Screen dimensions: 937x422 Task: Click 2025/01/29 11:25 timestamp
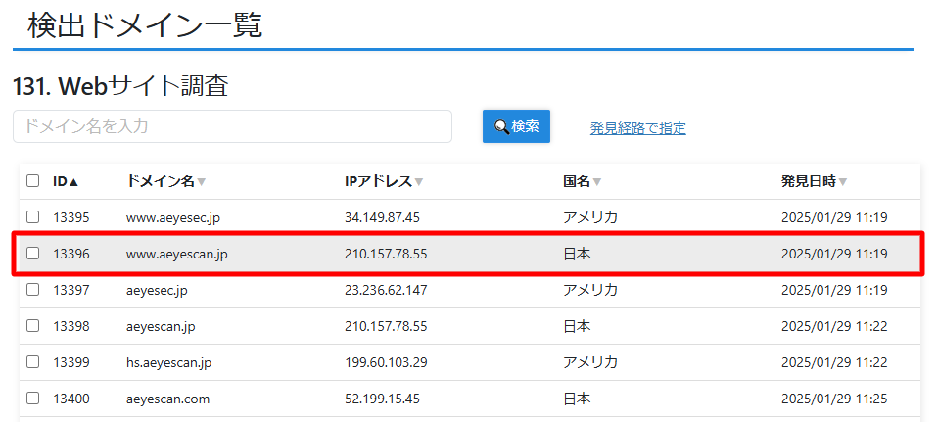tap(834, 399)
